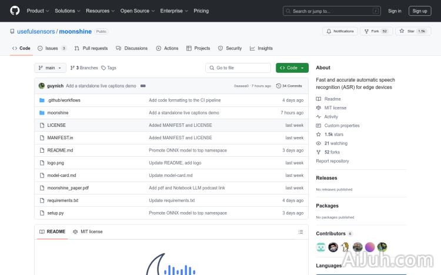Open the .github/workflows folder
Viewport: 441px width, 275px height.
64,100
